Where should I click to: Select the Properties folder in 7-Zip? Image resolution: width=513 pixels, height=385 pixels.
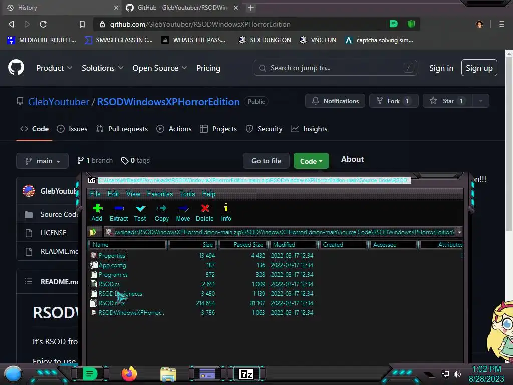[x=112, y=255]
